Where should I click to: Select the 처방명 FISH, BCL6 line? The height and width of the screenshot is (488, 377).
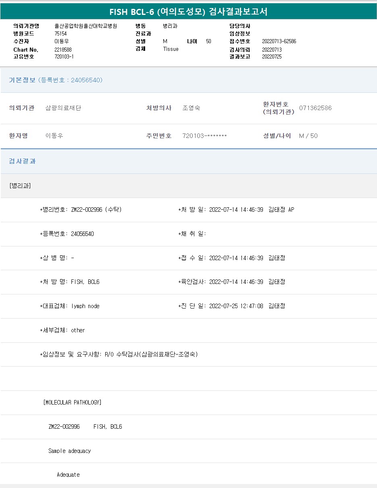[70, 282]
